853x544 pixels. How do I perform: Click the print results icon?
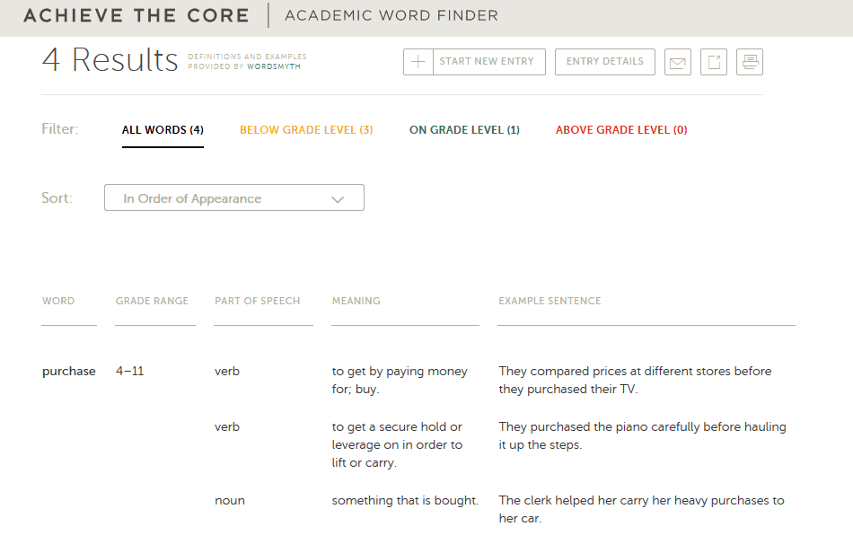click(750, 62)
